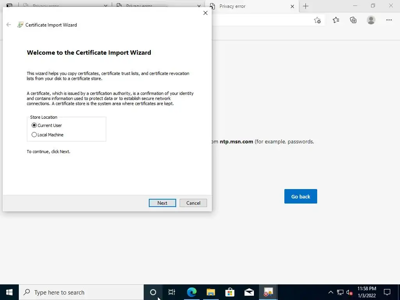This screenshot has width=400, height=300.
Task: Open File Explorer from the taskbar
Action: (211, 292)
